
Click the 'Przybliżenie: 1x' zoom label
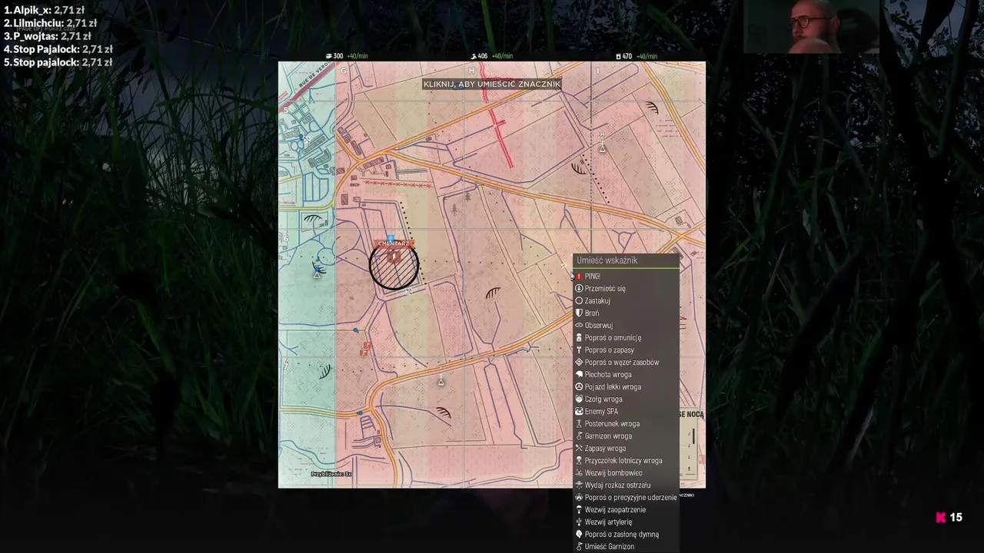click(x=331, y=475)
